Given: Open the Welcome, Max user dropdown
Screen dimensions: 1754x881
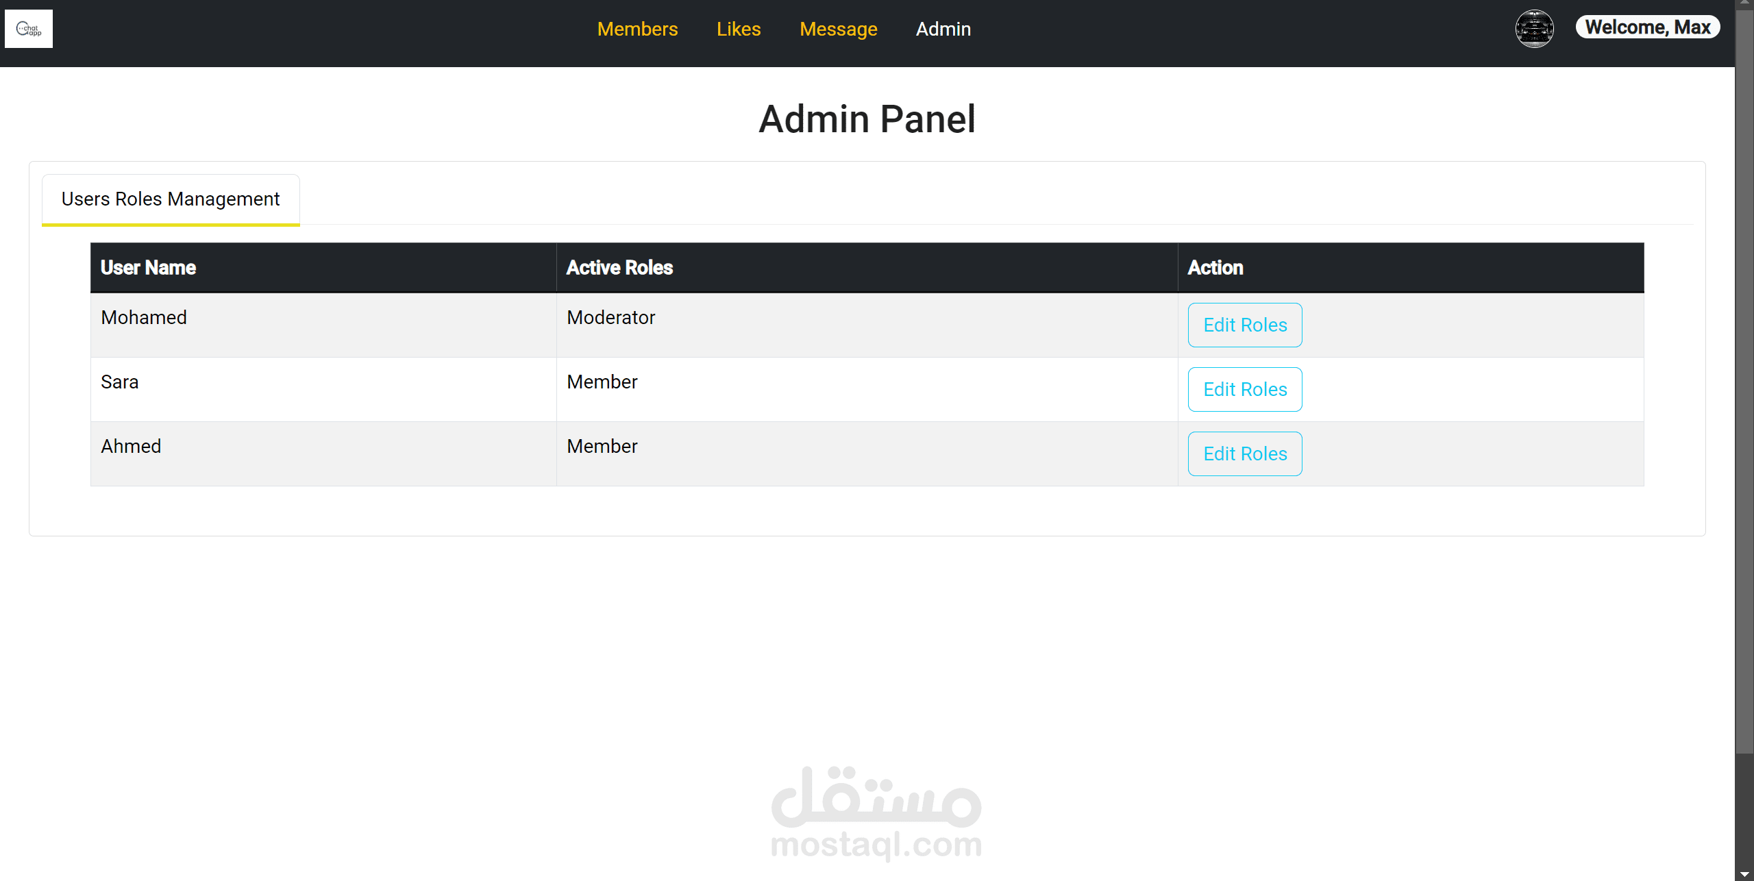Looking at the screenshot, I should pos(1647,27).
